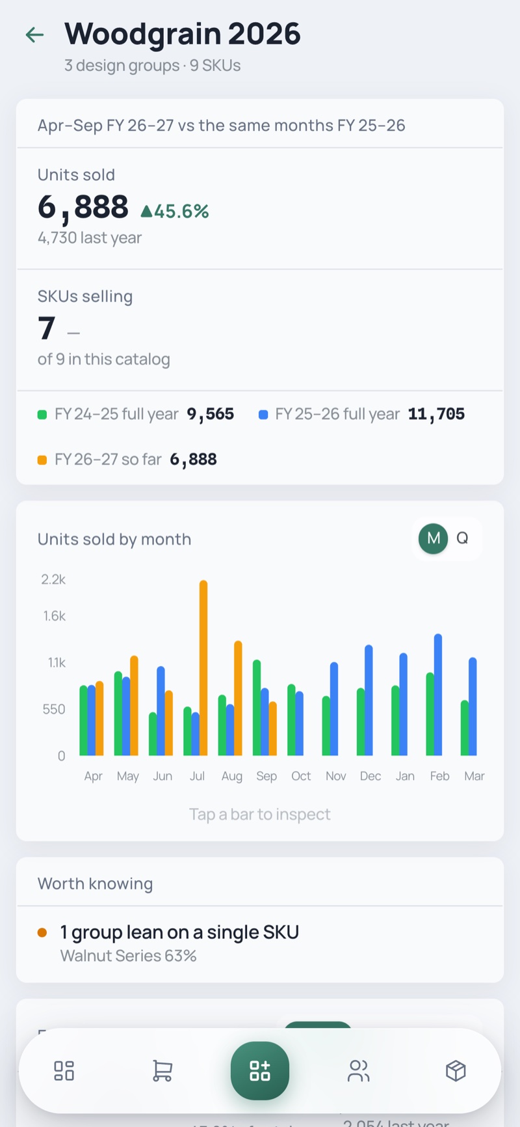
Task: Tap the "Units sold by month" heading
Action: coord(114,539)
